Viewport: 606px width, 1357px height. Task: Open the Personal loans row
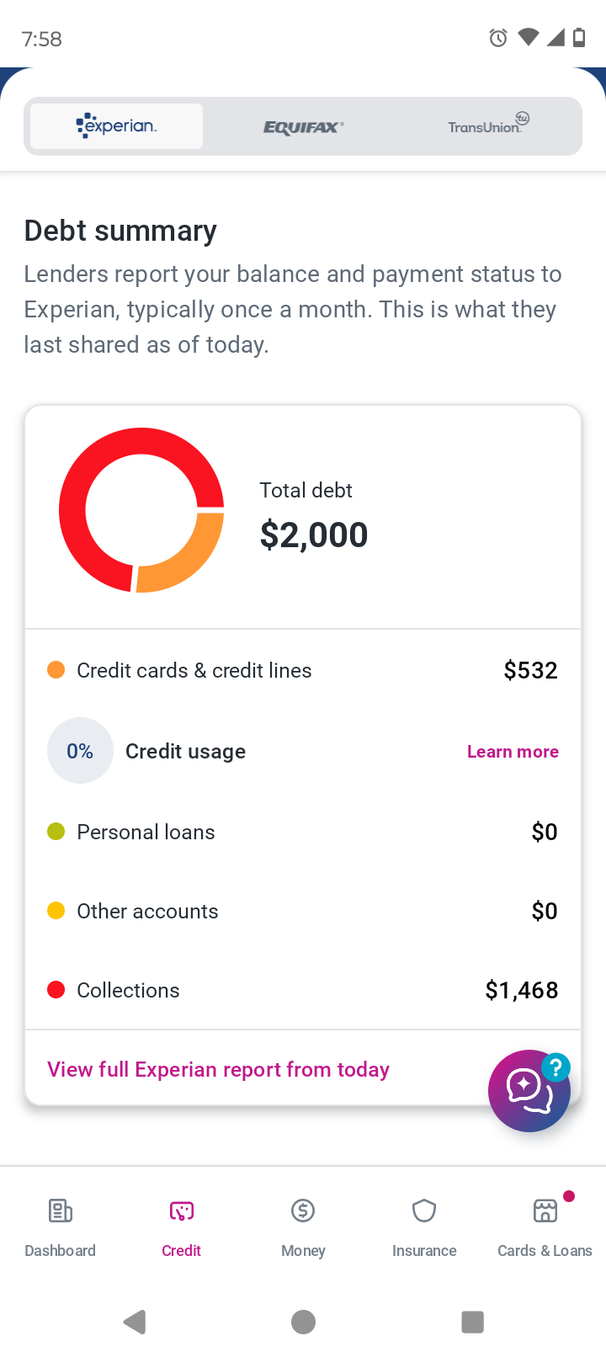(x=303, y=832)
